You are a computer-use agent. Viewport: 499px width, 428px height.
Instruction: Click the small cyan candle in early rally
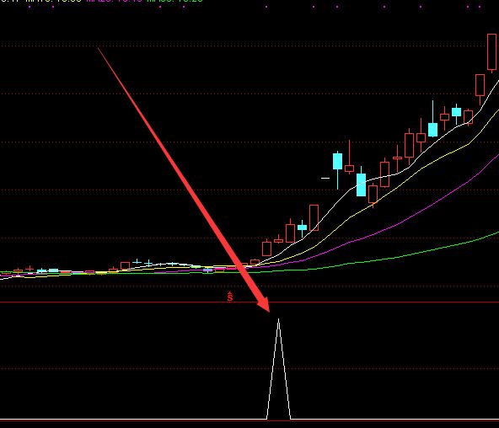[302, 227]
